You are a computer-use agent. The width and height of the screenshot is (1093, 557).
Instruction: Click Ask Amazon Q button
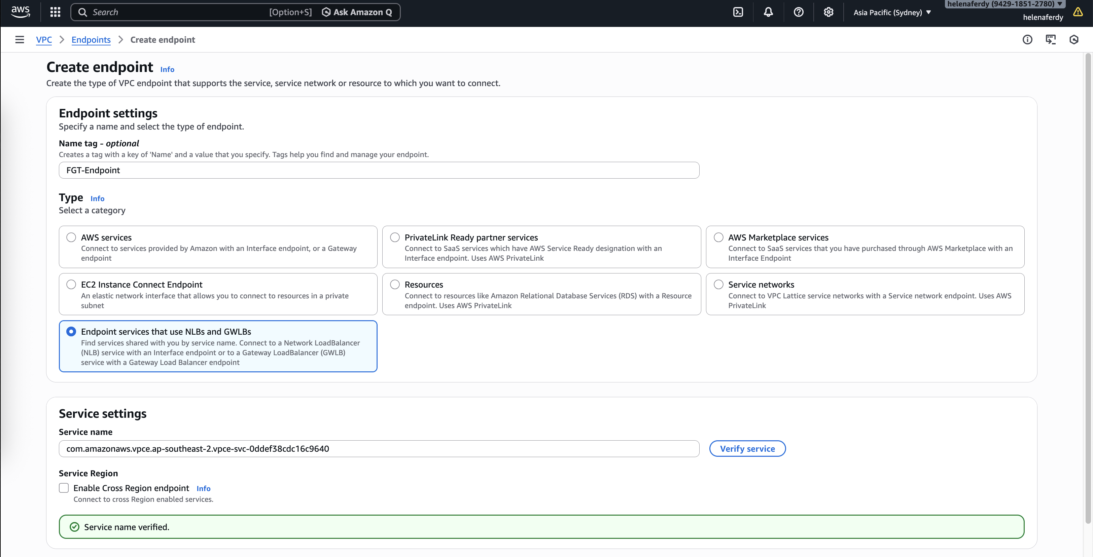click(x=357, y=12)
